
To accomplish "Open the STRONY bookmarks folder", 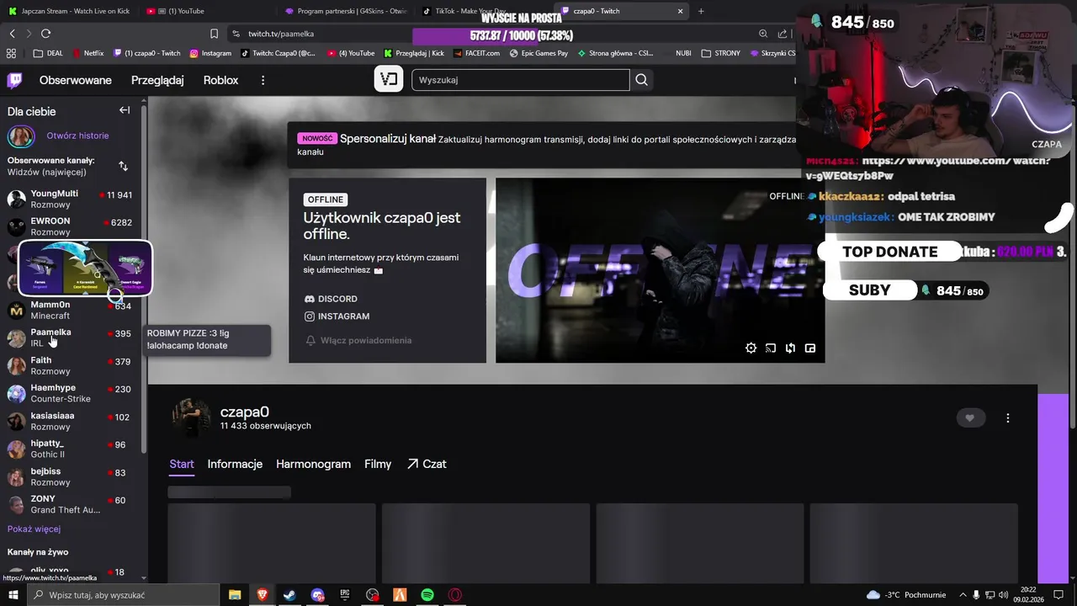I will click(721, 53).
